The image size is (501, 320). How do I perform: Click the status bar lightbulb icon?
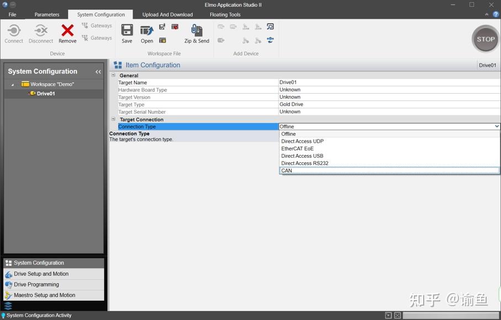click(3, 316)
